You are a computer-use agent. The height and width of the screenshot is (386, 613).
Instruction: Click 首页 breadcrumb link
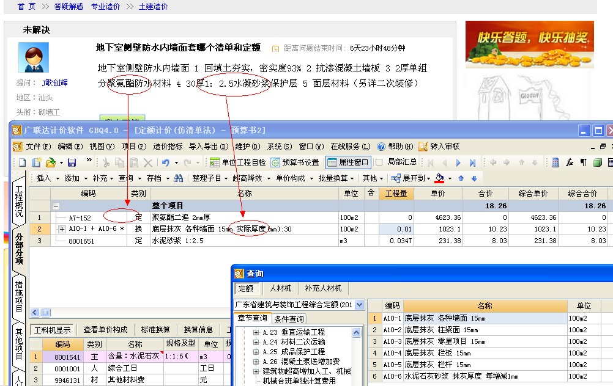pos(26,7)
